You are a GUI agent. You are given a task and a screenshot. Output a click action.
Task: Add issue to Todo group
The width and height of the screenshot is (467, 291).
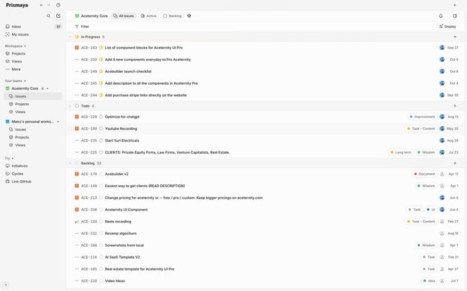(455, 106)
